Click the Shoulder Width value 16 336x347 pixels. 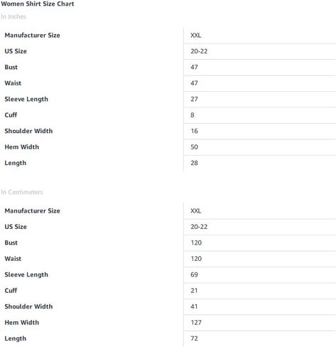pos(195,131)
